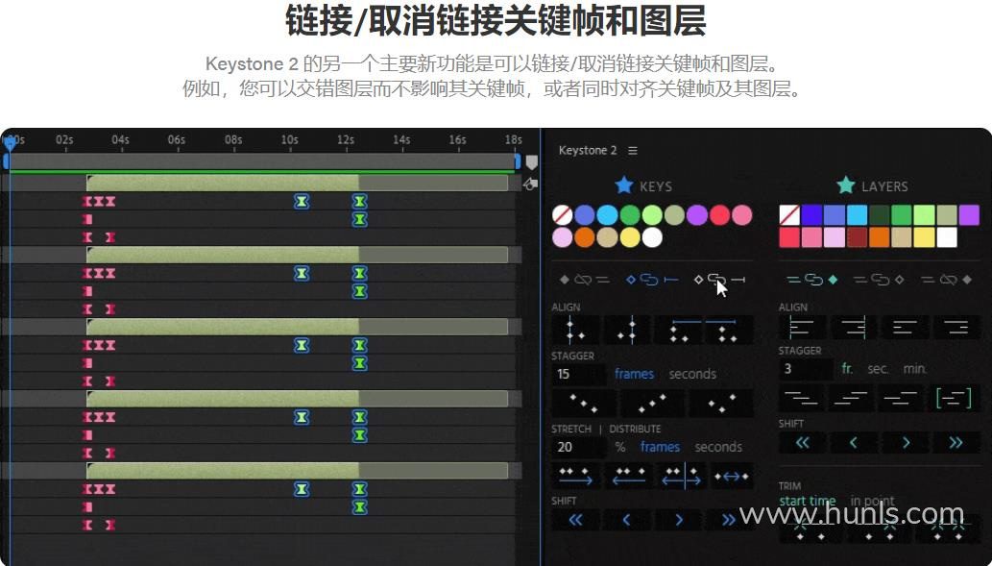Image resolution: width=992 pixels, height=566 pixels.
Task: Align keys to layer in point bar
Action: (x=679, y=330)
